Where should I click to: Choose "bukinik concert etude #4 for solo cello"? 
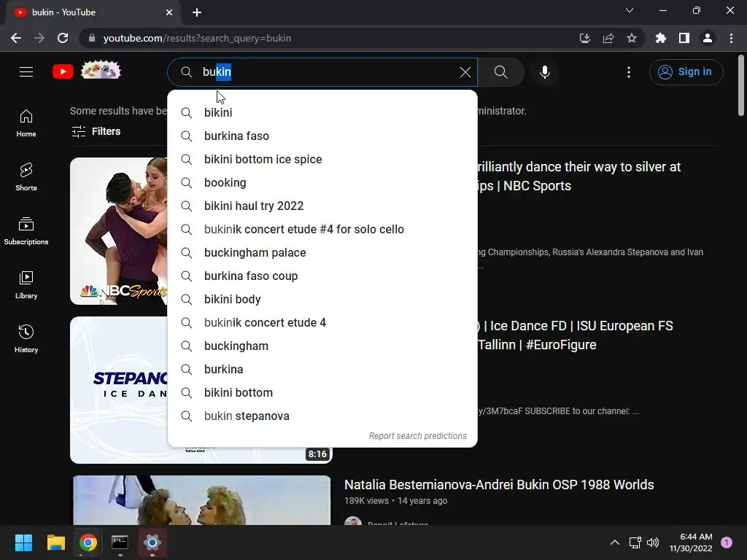322,229
